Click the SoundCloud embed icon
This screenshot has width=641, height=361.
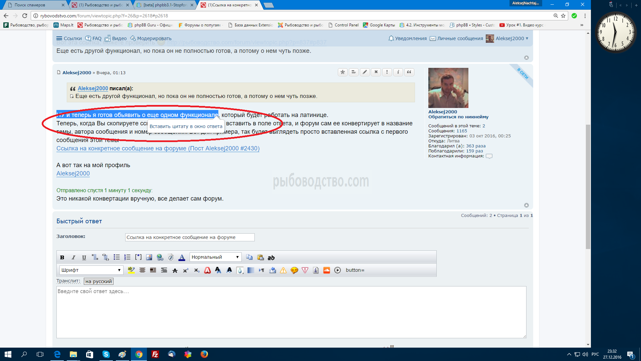pyautogui.click(x=327, y=270)
